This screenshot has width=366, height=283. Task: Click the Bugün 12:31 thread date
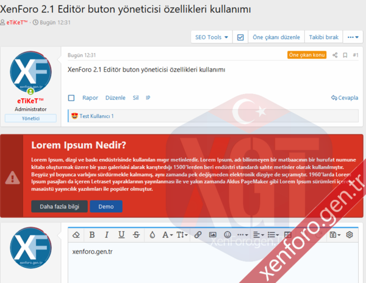55,23
